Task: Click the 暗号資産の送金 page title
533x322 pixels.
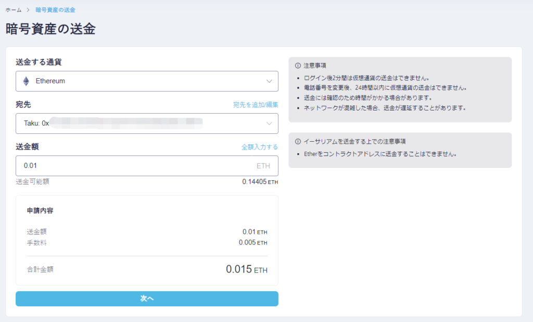Action: coord(50,29)
